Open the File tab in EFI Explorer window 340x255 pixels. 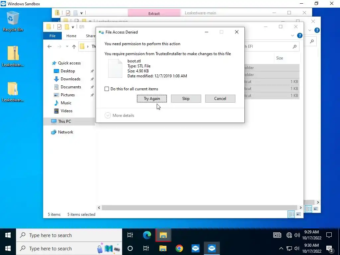52,36
